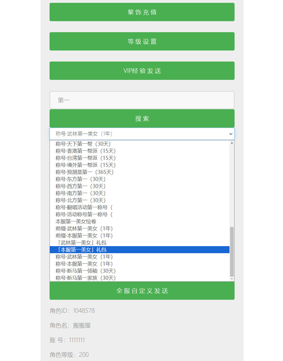Click scroll down arrow in dropdown list

pyautogui.click(x=232, y=279)
